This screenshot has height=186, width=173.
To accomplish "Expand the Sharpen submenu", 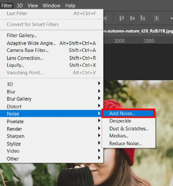I will pyautogui.click(x=51, y=136).
